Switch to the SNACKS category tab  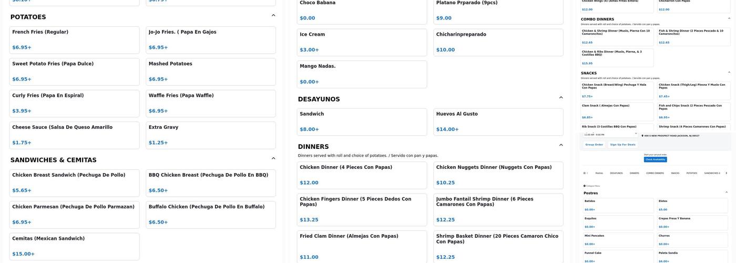coord(675,173)
